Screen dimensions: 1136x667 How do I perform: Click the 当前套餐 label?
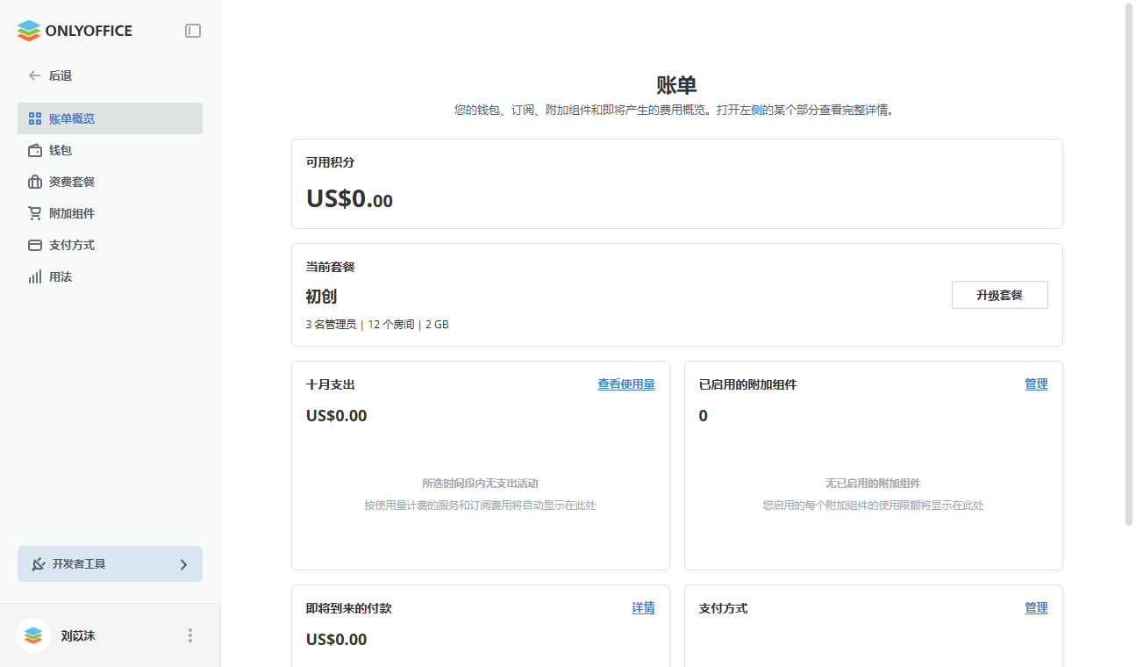tap(331, 267)
